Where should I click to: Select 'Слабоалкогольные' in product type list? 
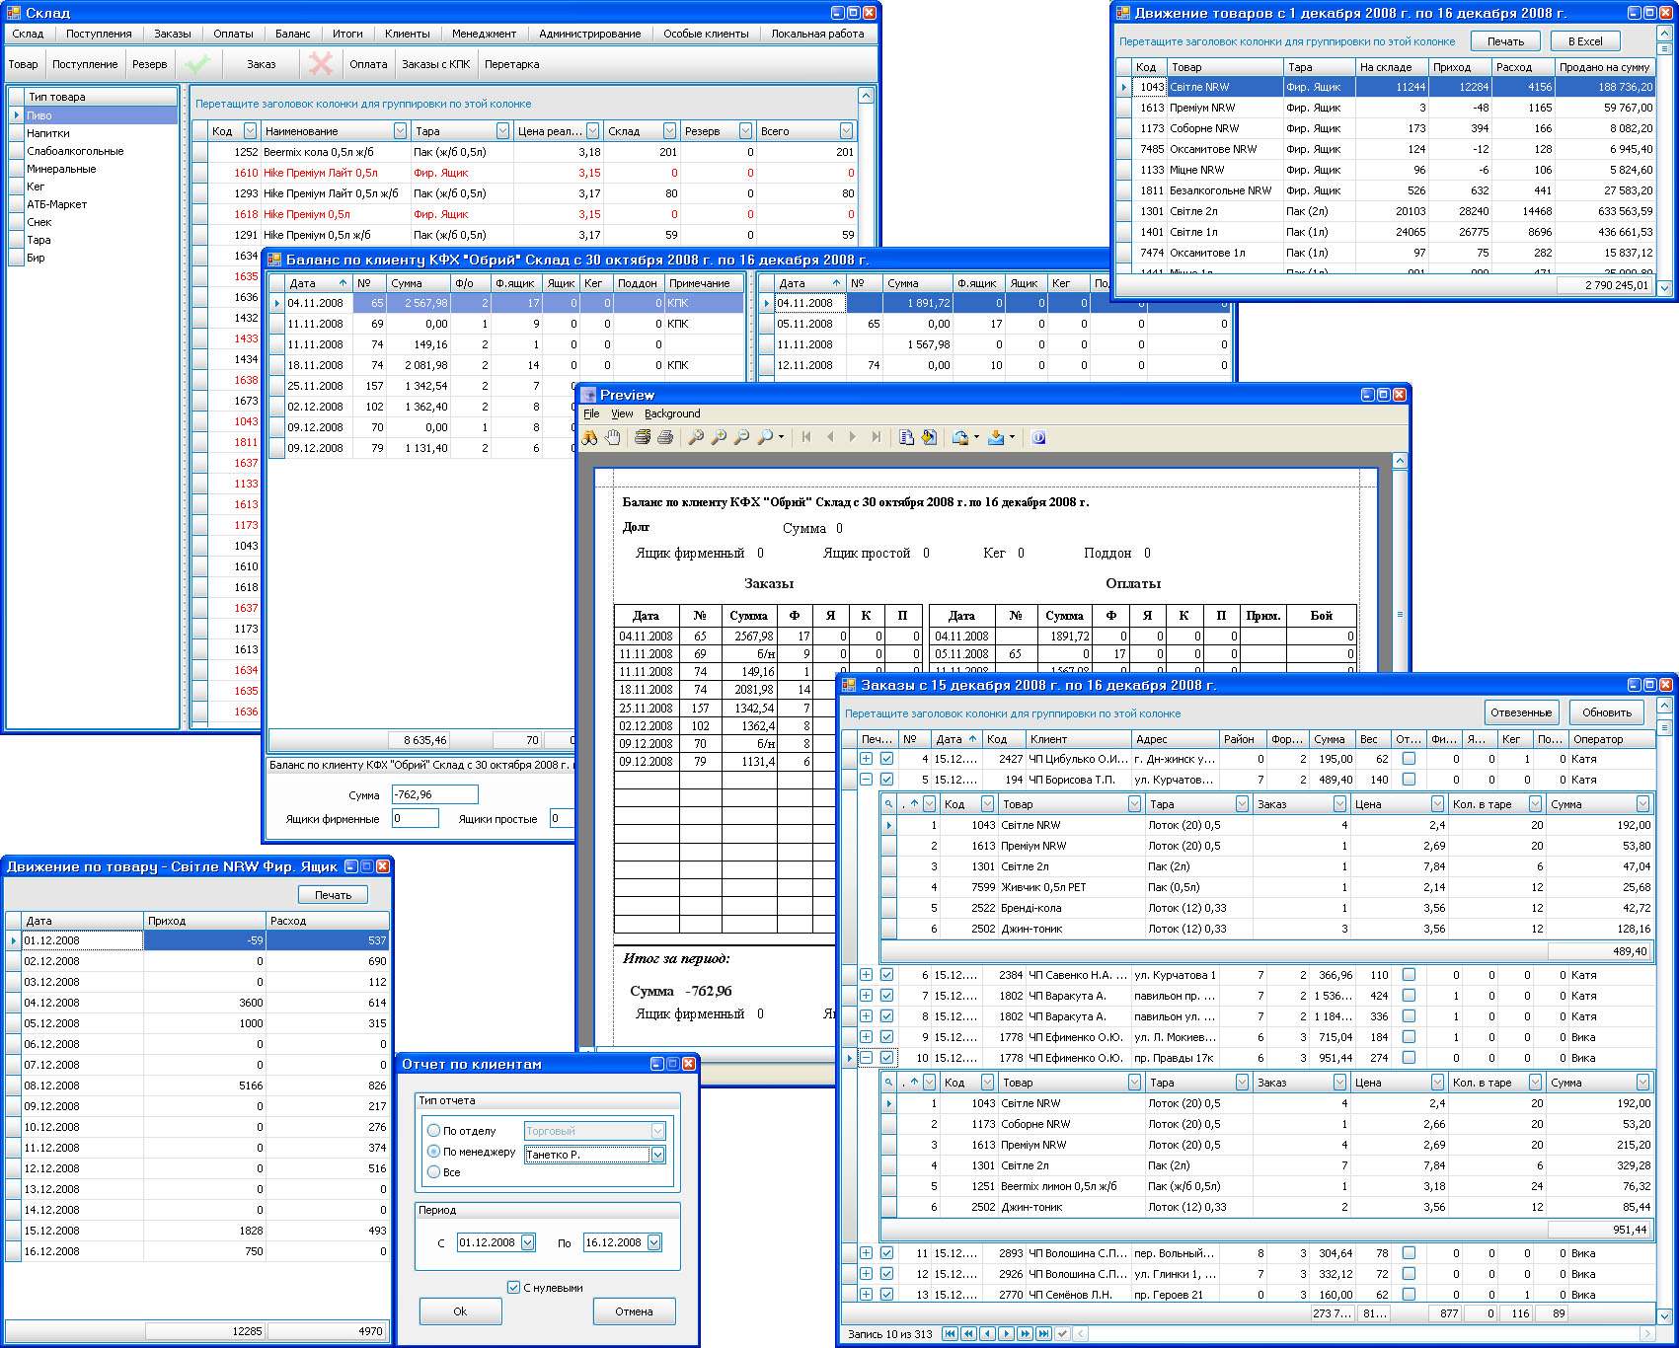pos(75,151)
